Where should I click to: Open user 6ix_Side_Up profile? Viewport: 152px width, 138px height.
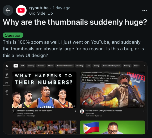41,13
